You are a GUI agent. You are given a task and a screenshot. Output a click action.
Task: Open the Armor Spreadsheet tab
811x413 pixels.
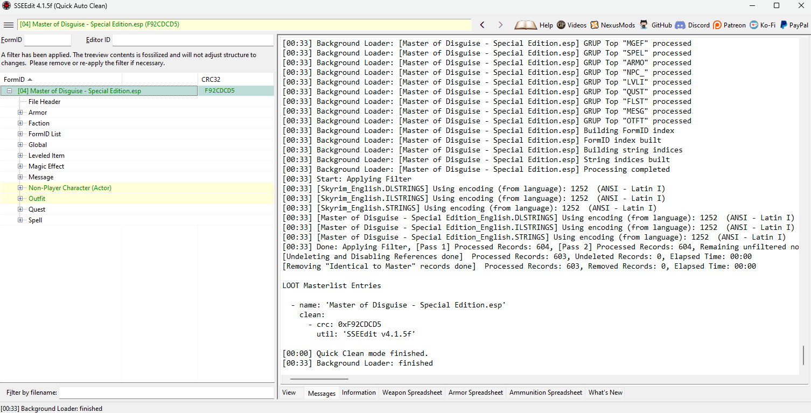coord(476,393)
